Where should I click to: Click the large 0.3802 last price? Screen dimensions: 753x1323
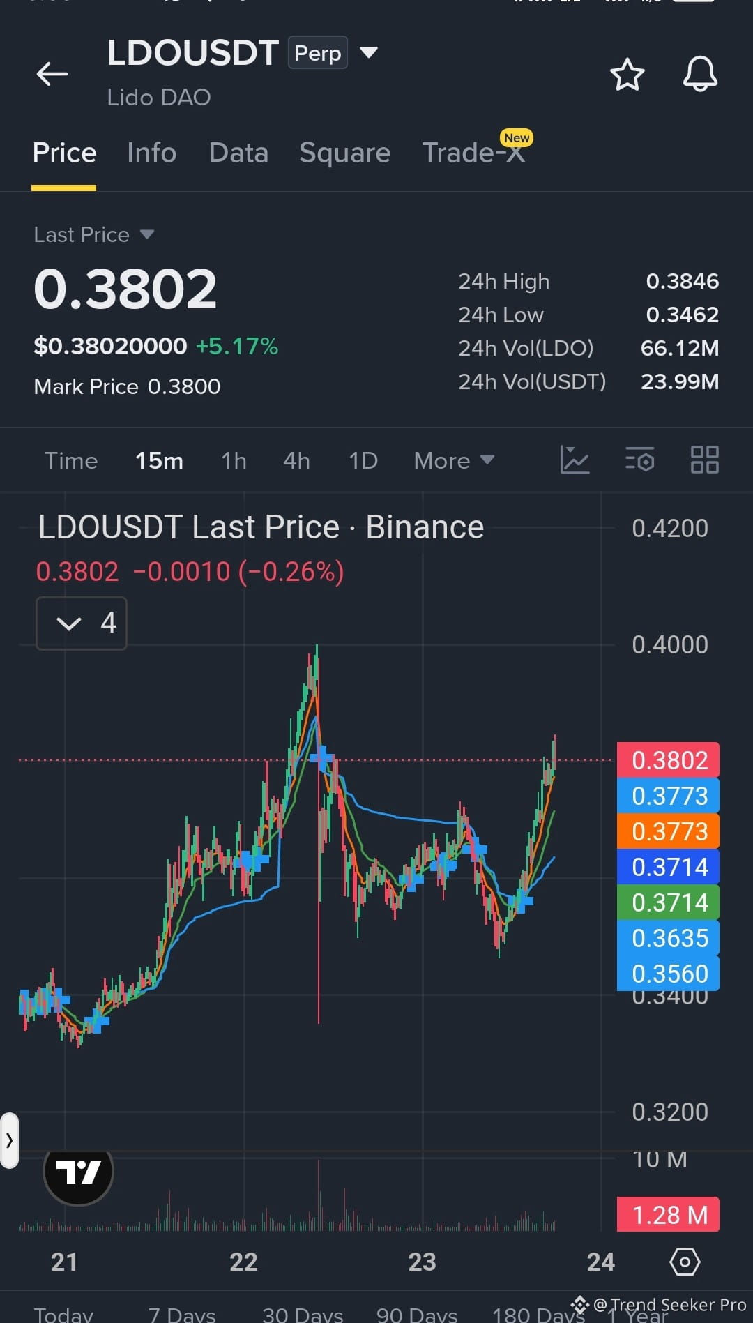[x=125, y=289]
